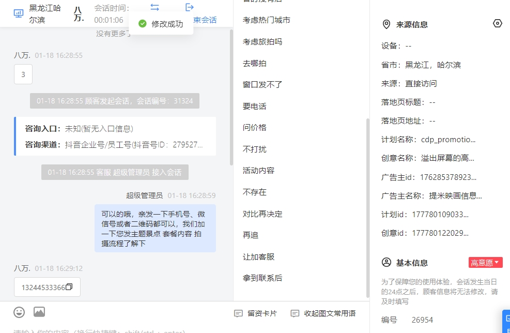Click the location pin icon of 来源信息
The height and width of the screenshot is (333, 510).
click(386, 24)
